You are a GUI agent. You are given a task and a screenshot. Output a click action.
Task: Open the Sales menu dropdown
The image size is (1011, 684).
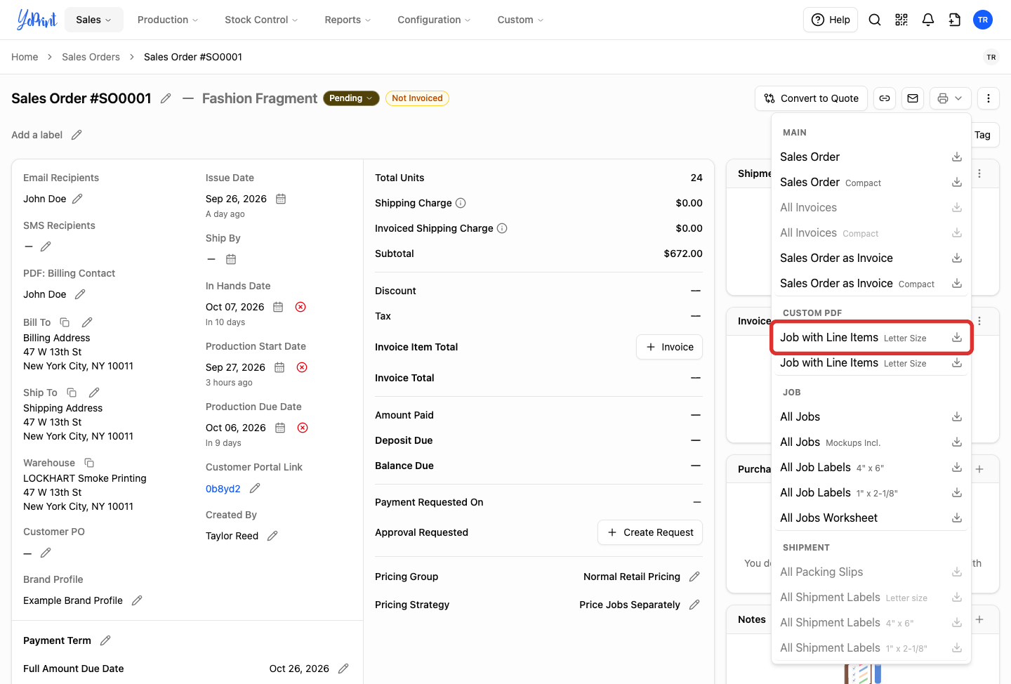(x=93, y=20)
